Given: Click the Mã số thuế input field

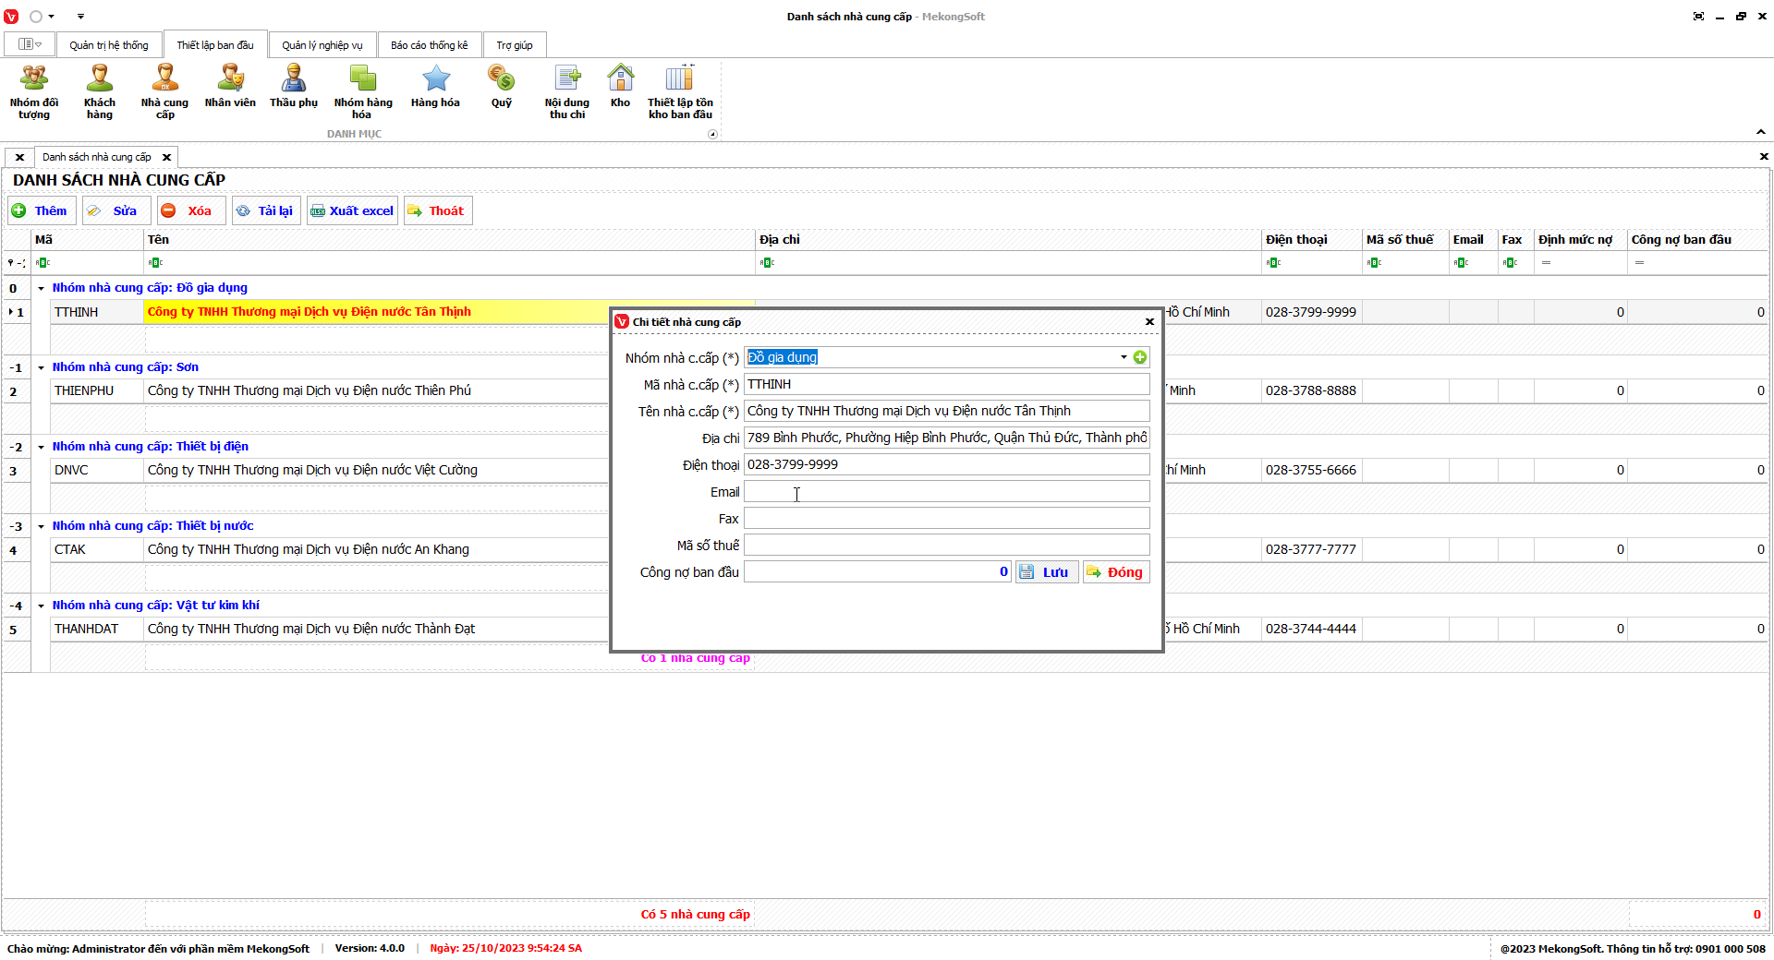Looking at the screenshot, I should point(947,546).
